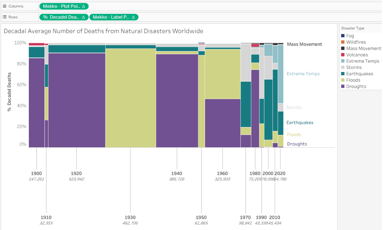
Task: Click delta icon on % Decadel Deaths pill
Action: [83, 17]
